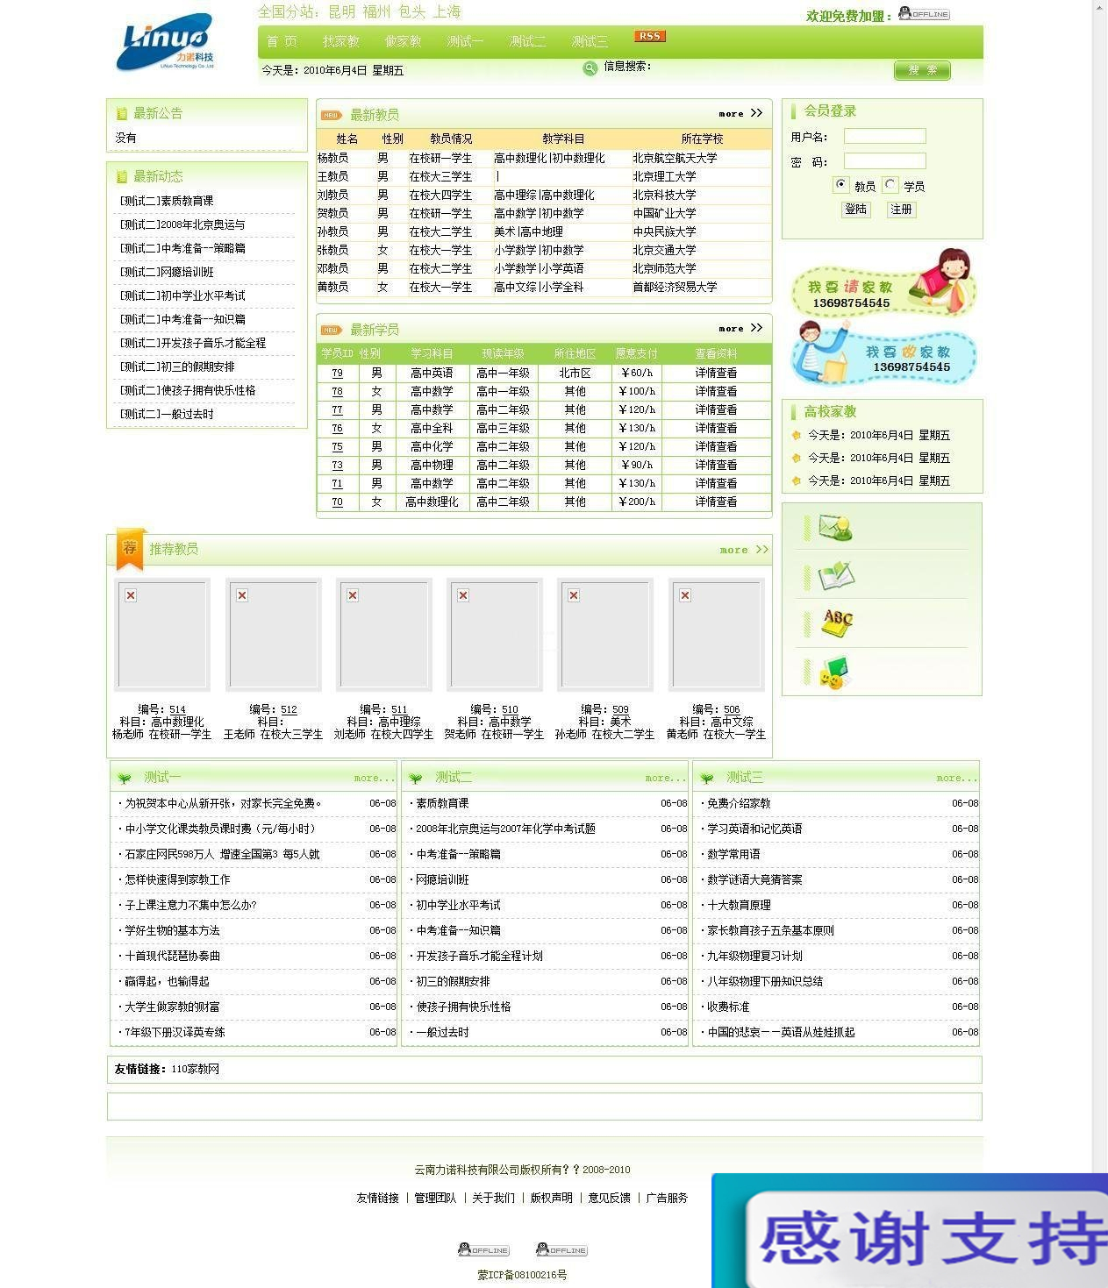Open the 找家教 nav item
Screen dimensions: 1108x1288
(341, 41)
